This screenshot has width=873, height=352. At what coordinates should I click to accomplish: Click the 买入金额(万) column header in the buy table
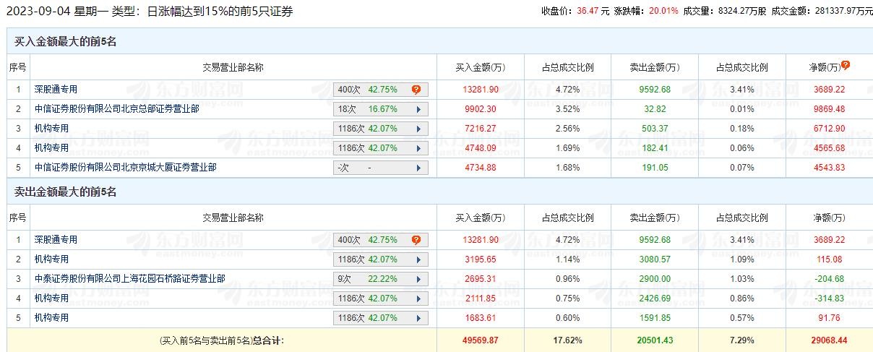[480, 67]
